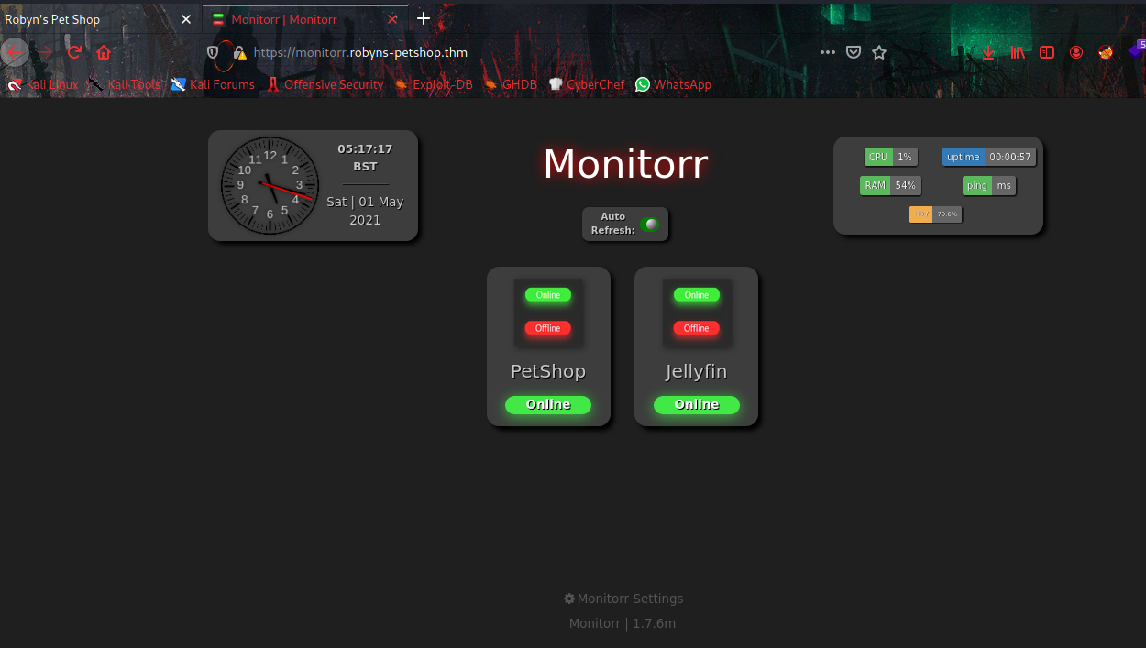1146x648 pixels.
Task: Open a new tab with plus button
Action: click(x=423, y=18)
